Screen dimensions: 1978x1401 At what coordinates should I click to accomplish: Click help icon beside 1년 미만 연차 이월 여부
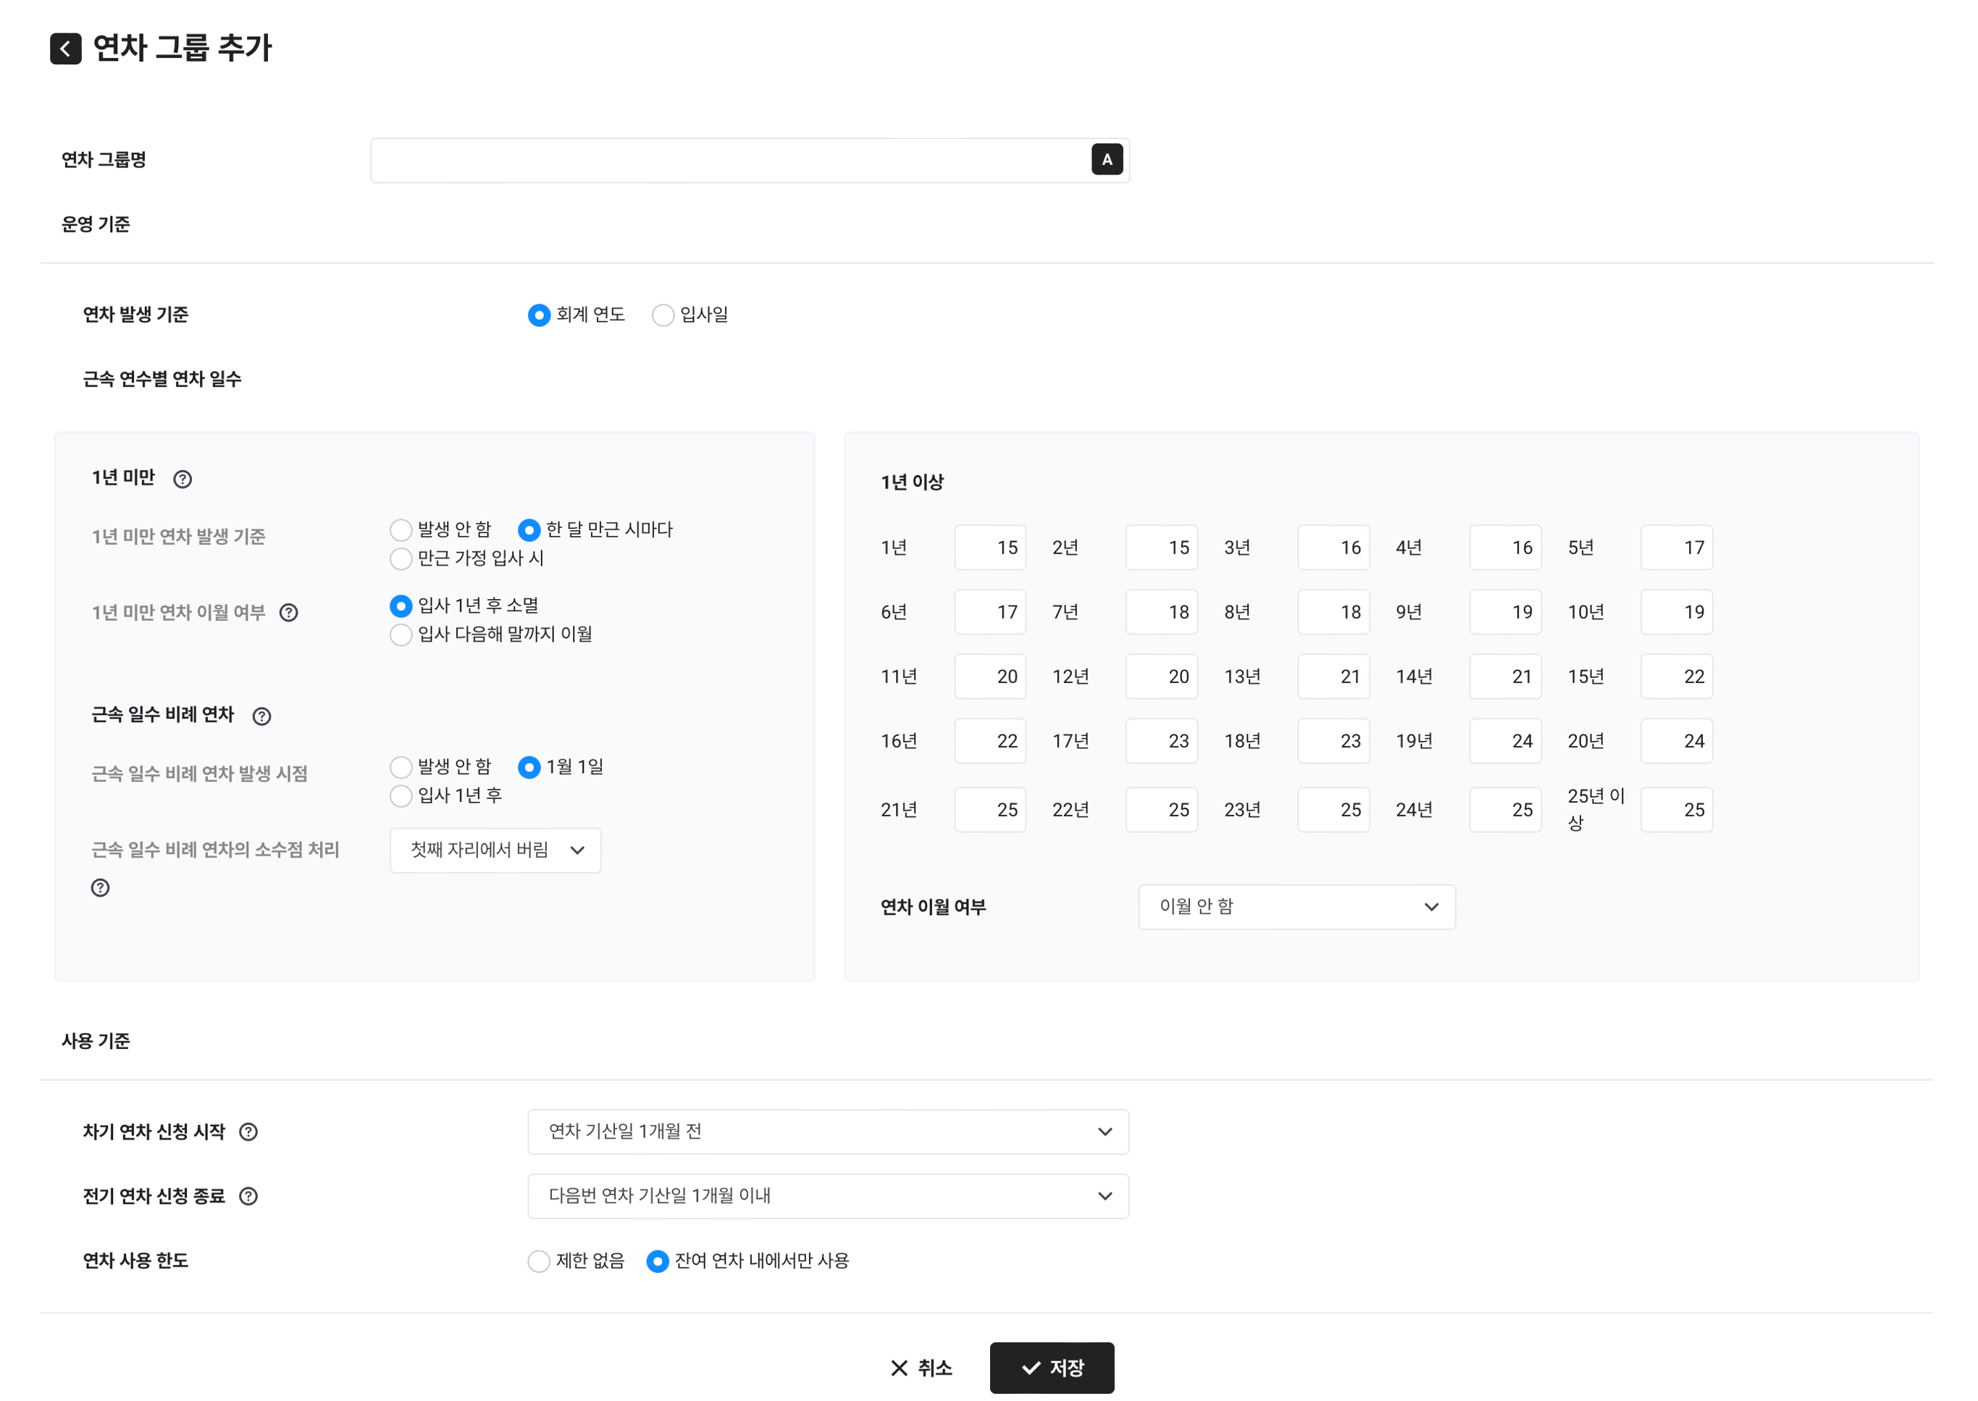click(289, 613)
